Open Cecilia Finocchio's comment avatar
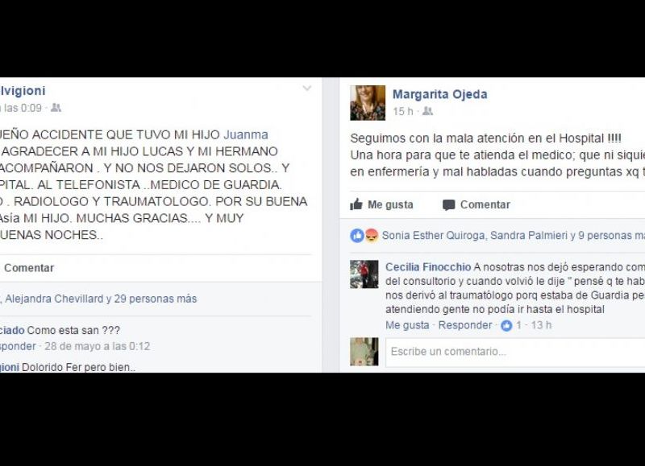Image resolution: width=645 pixels, height=466 pixels. (x=364, y=274)
